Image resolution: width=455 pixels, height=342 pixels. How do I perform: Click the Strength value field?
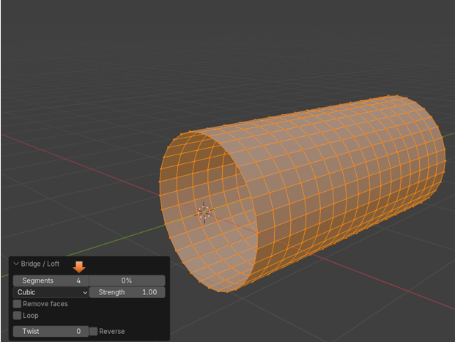(127, 292)
